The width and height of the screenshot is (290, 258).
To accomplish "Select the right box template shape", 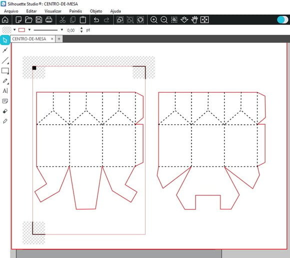I will pyautogui.click(x=211, y=151).
